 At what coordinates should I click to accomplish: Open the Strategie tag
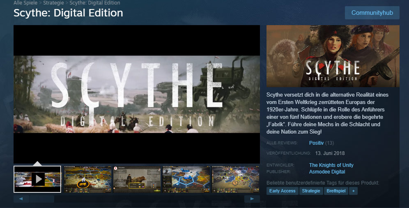311,191
